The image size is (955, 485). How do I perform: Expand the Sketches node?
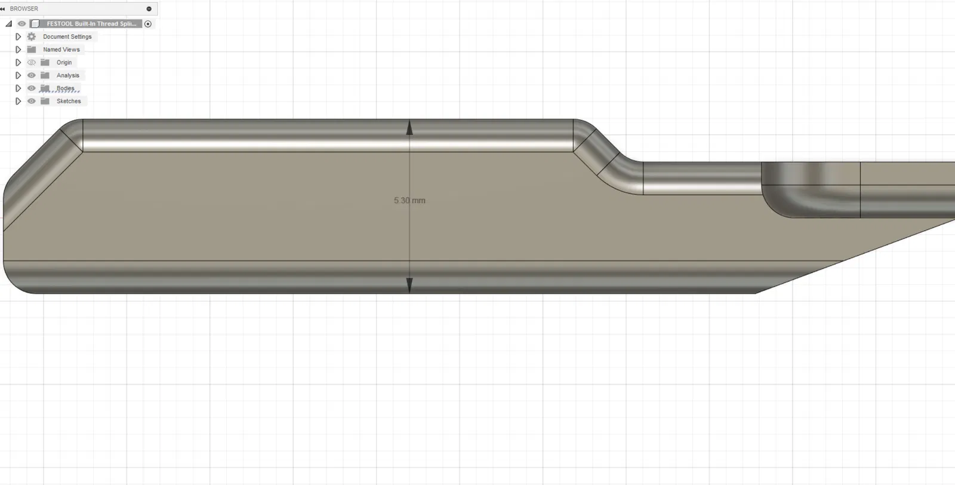(18, 101)
